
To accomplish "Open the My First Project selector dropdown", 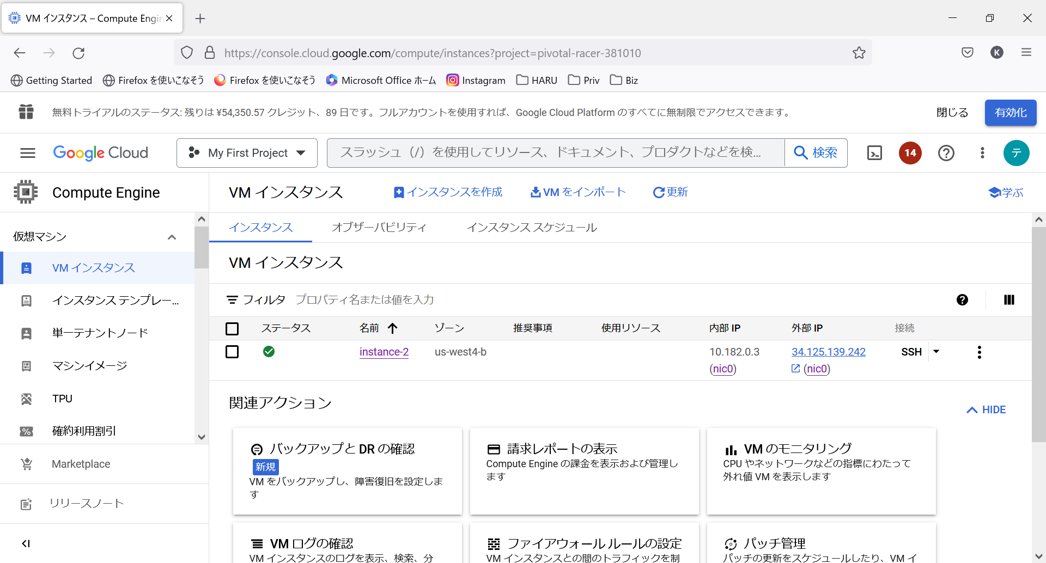I will (247, 153).
